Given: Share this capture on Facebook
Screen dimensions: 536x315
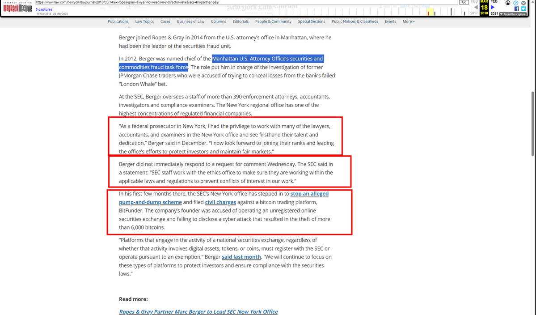Looking at the screenshot, I should pyautogui.click(x=516, y=9).
